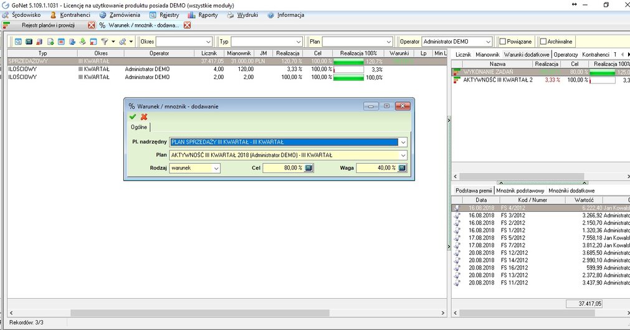630x330 pixels.
Task: Open the Raporty menu
Action: pyautogui.click(x=208, y=15)
